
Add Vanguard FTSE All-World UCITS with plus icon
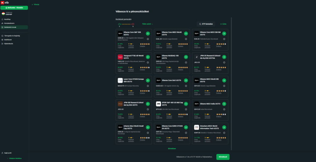click(x=148, y=57)
